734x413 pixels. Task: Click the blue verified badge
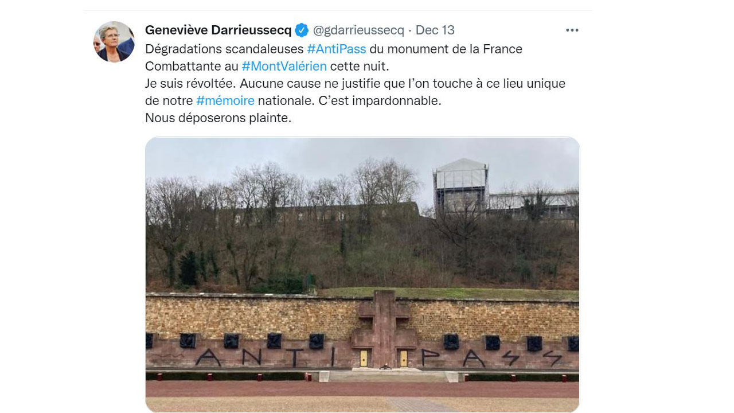coord(302,30)
